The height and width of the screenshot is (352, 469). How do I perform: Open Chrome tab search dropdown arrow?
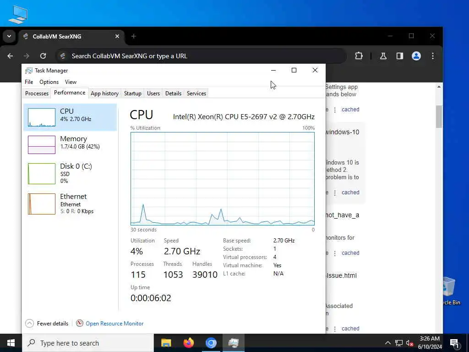(x=9, y=36)
